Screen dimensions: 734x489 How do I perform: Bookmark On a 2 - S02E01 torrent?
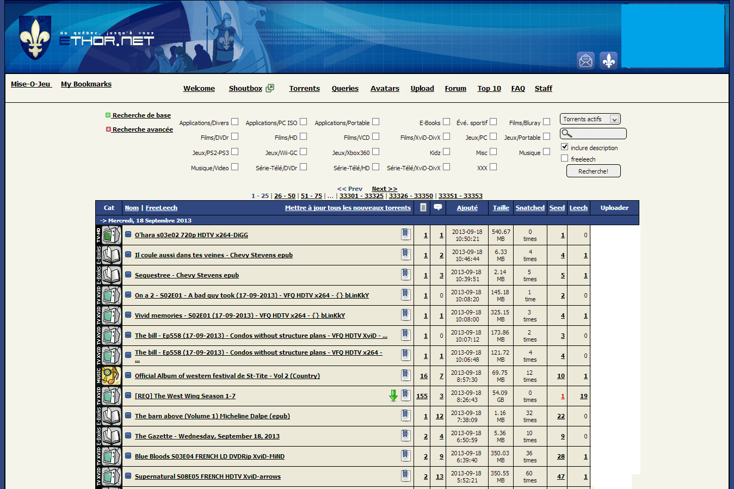[x=405, y=294]
